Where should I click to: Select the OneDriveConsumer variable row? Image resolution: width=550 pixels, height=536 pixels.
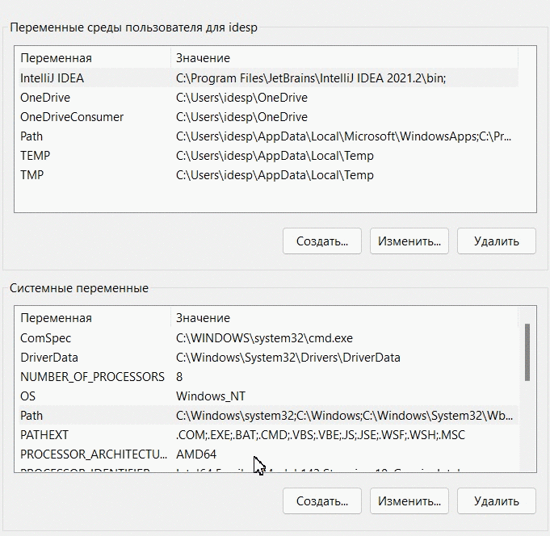click(x=268, y=117)
